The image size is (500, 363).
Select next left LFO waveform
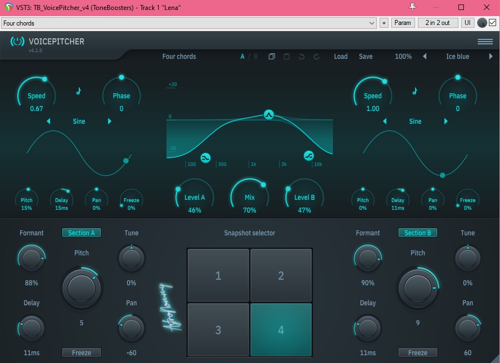click(109, 121)
